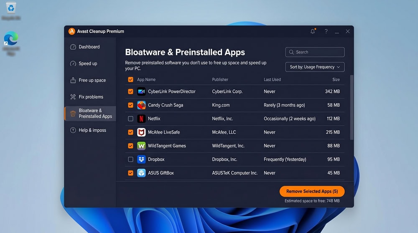Click 'Occasionally (2 weeks ago)' cell
Image resolution: width=418 pixels, height=233 pixels.
290,119
